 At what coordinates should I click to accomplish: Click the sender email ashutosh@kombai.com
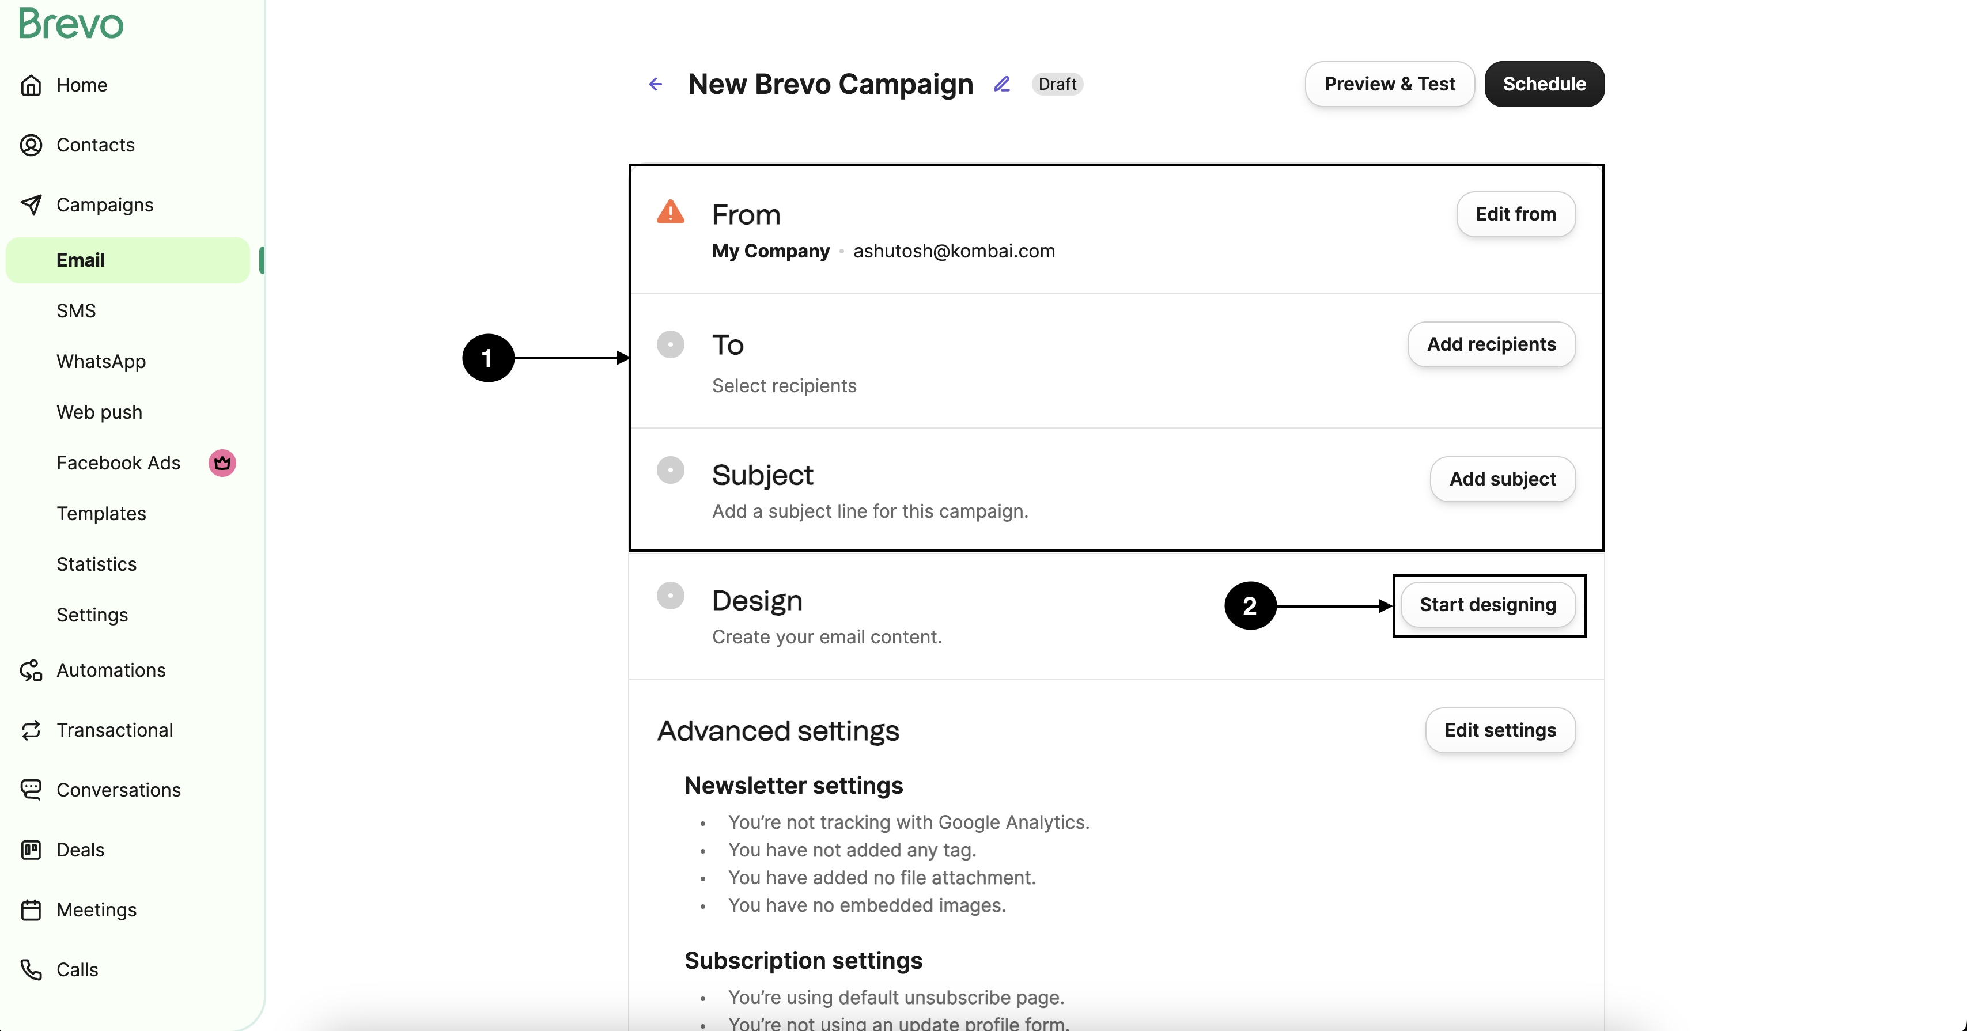(x=954, y=251)
